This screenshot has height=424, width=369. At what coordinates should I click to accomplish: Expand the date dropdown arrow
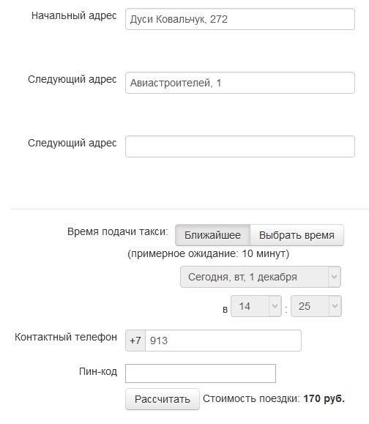point(335,277)
